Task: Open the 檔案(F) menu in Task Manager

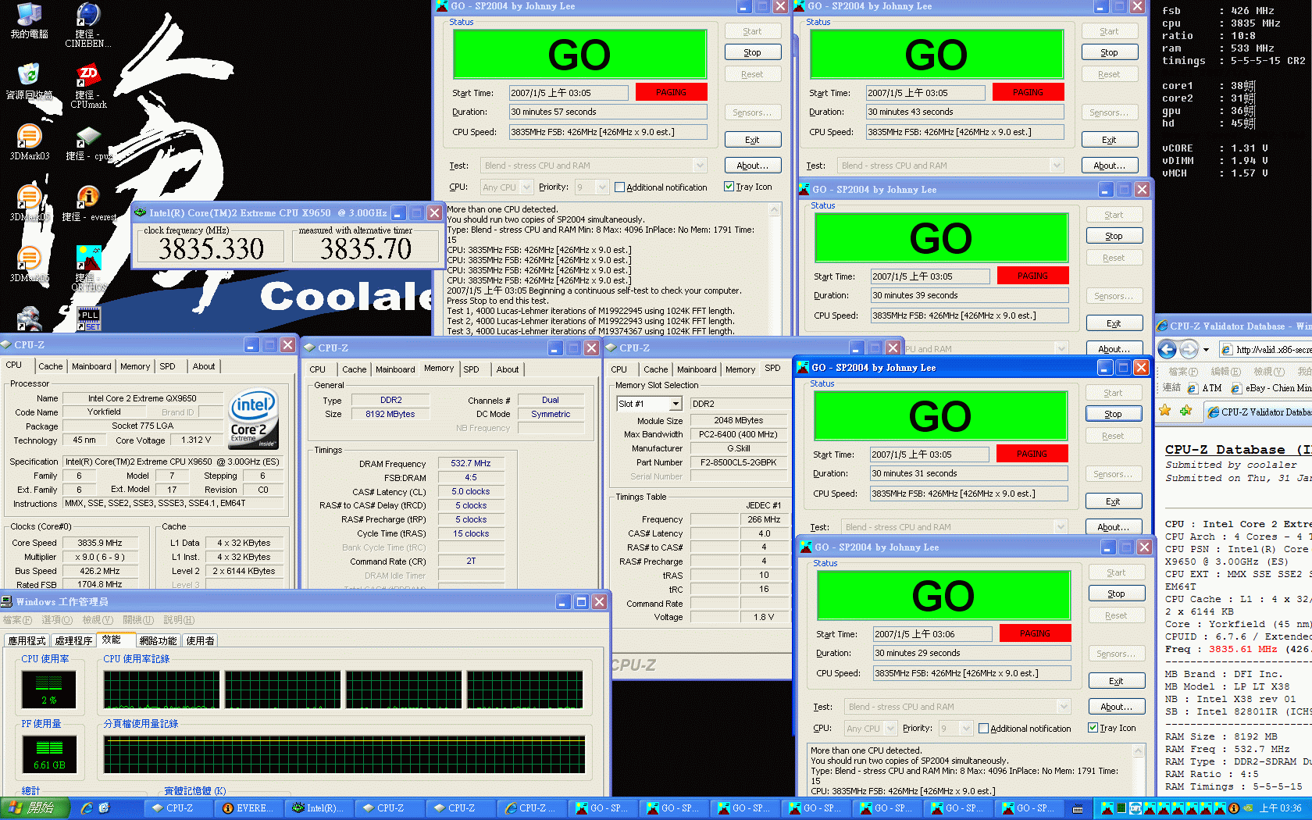Action: click(17, 620)
